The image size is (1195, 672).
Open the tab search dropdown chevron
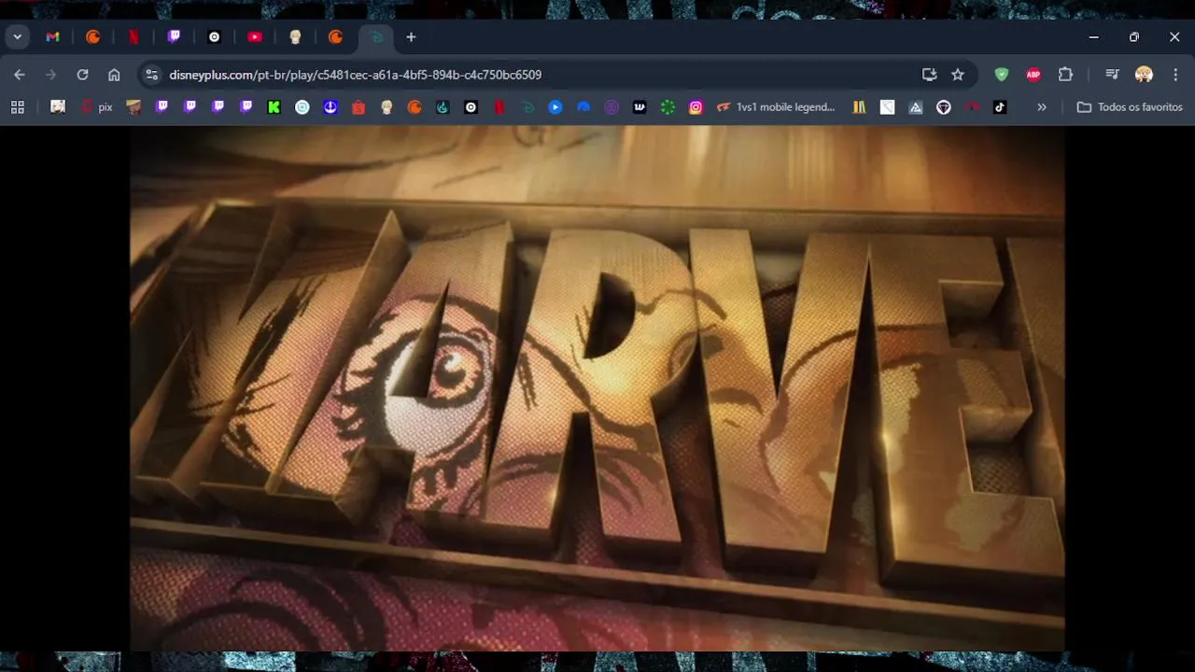tap(17, 37)
